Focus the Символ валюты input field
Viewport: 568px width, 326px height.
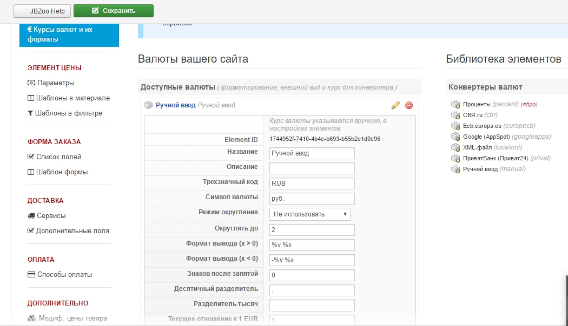312,199
